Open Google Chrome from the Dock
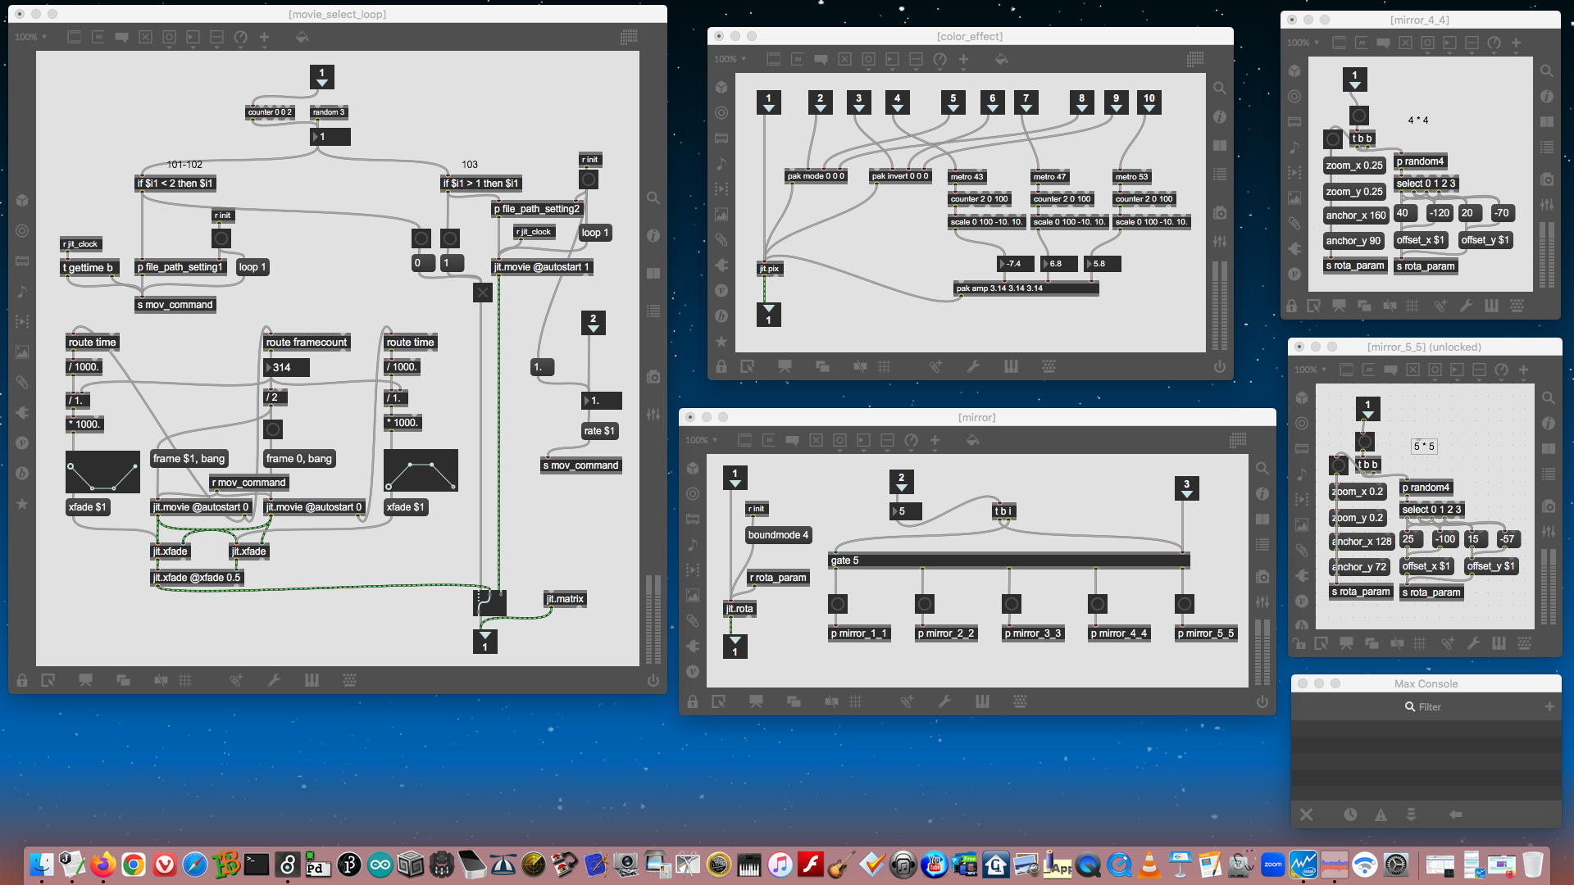Image resolution: width=1574 pixels, height=885 pixels. pos(134,865)
